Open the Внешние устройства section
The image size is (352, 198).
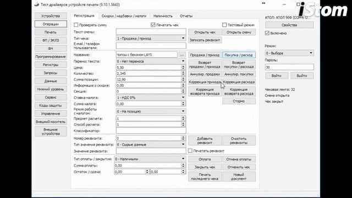[51, 131]
